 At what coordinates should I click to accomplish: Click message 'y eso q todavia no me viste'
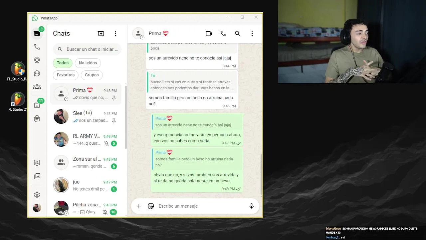[197, 138]
